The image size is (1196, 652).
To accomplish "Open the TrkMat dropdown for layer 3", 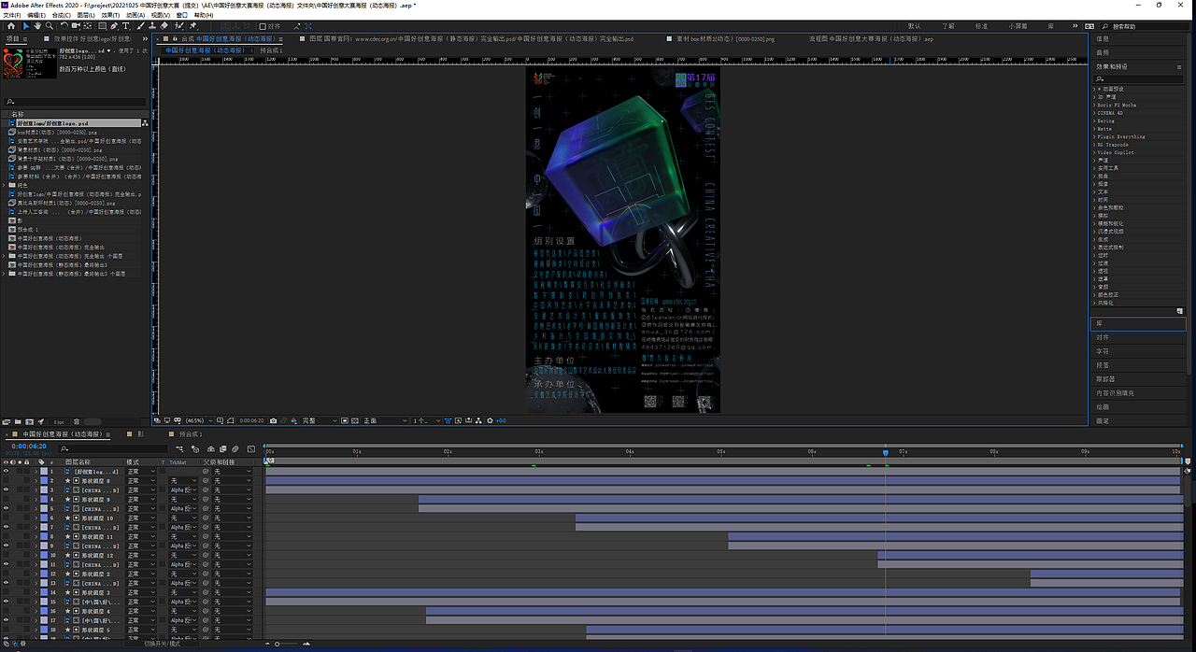I will click(183, 490).
